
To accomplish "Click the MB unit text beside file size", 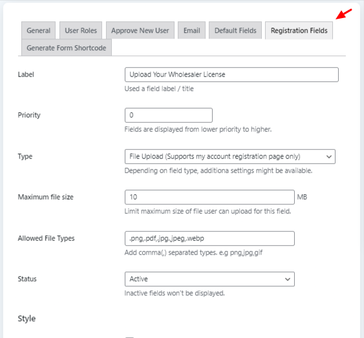I will tap(302, 197).
